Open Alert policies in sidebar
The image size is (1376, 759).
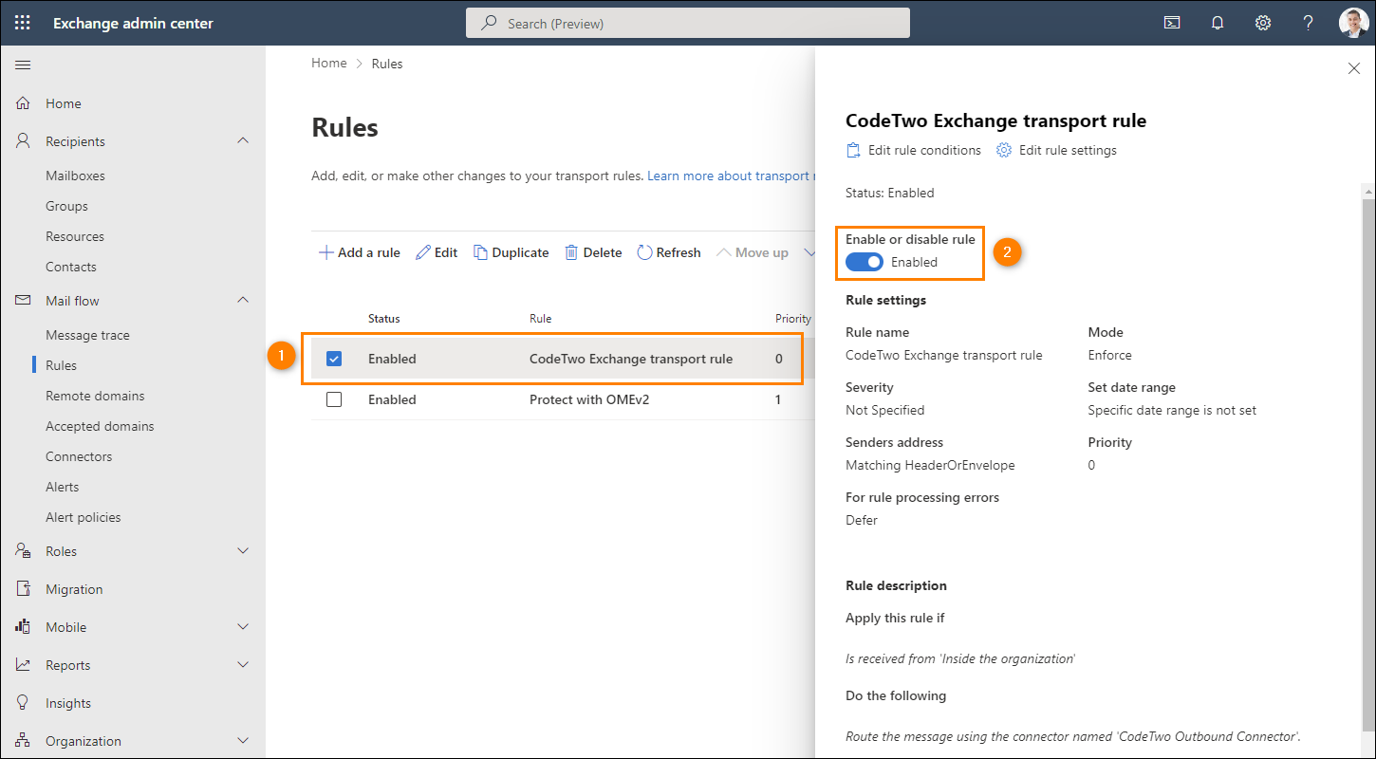pos(84,517)
